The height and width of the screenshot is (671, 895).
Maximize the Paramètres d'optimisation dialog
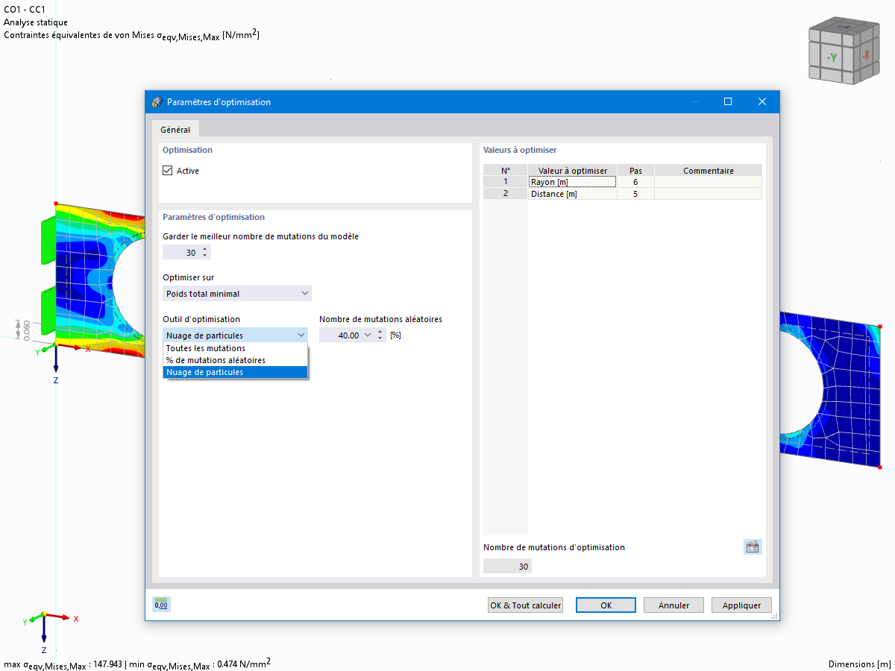728,102
